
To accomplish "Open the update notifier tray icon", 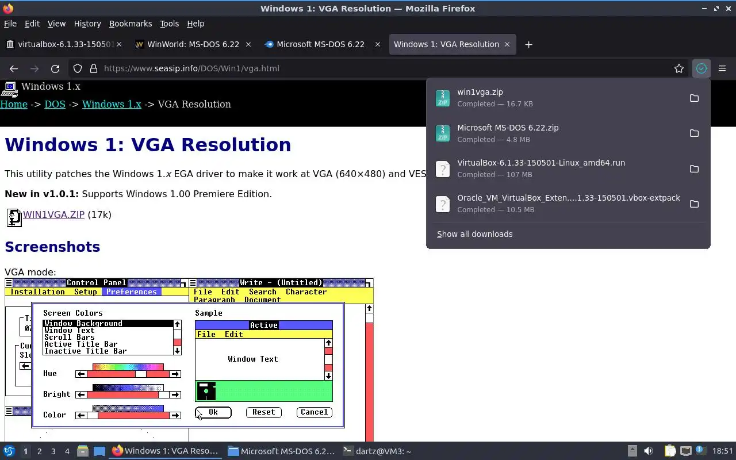I will [700, 451].
